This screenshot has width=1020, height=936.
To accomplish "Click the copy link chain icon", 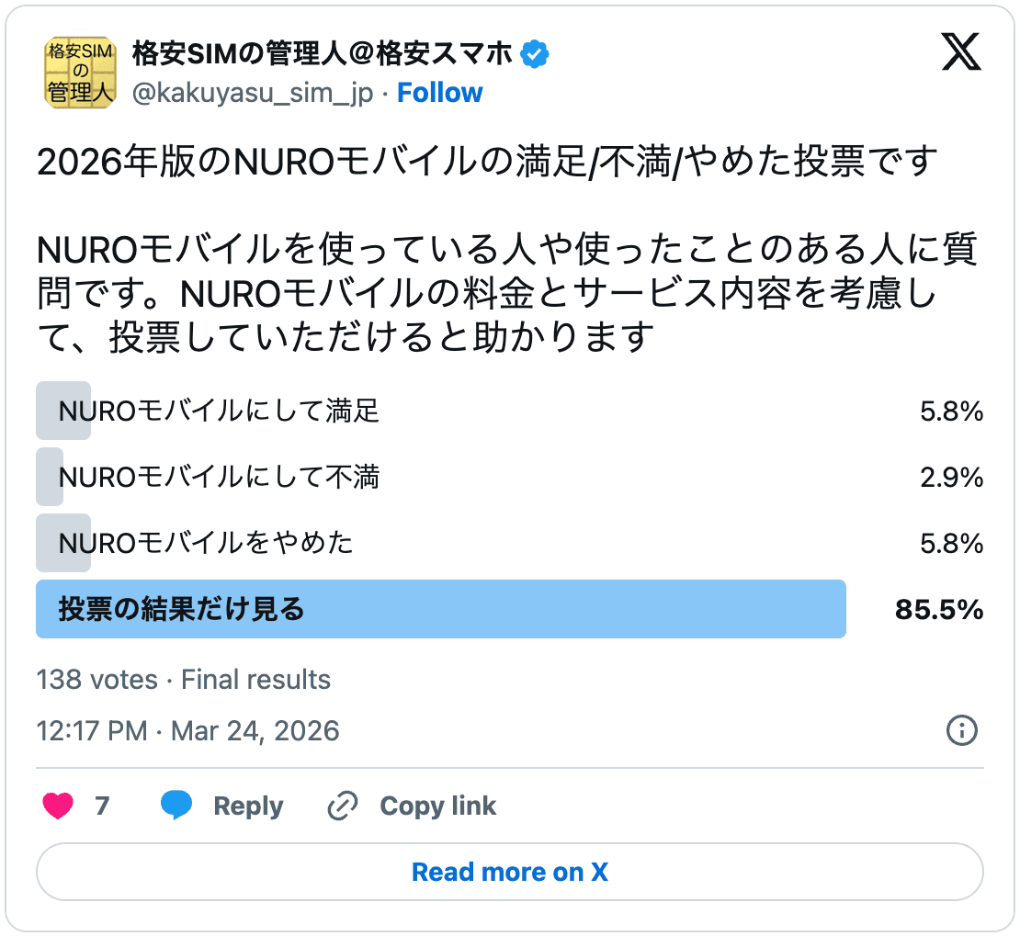I will tap(342, 806).
